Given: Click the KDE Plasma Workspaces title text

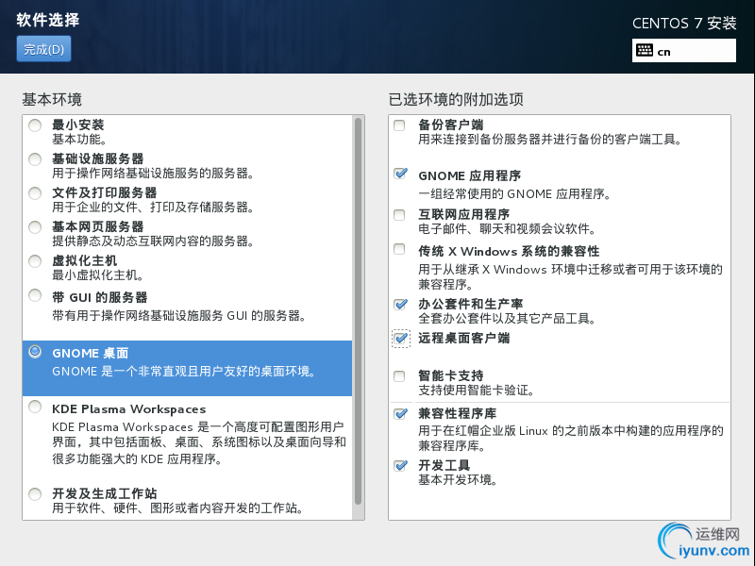Looking at the screenshot, I should click(129, 409).
